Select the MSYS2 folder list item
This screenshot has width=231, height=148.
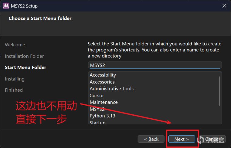pyautogui.click(x=97, y=109)
